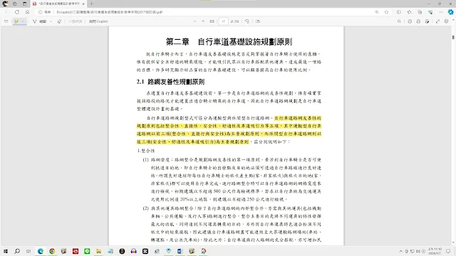Save the PDF document
Viewport: 456px width, 256px height.
click(418, 21)
